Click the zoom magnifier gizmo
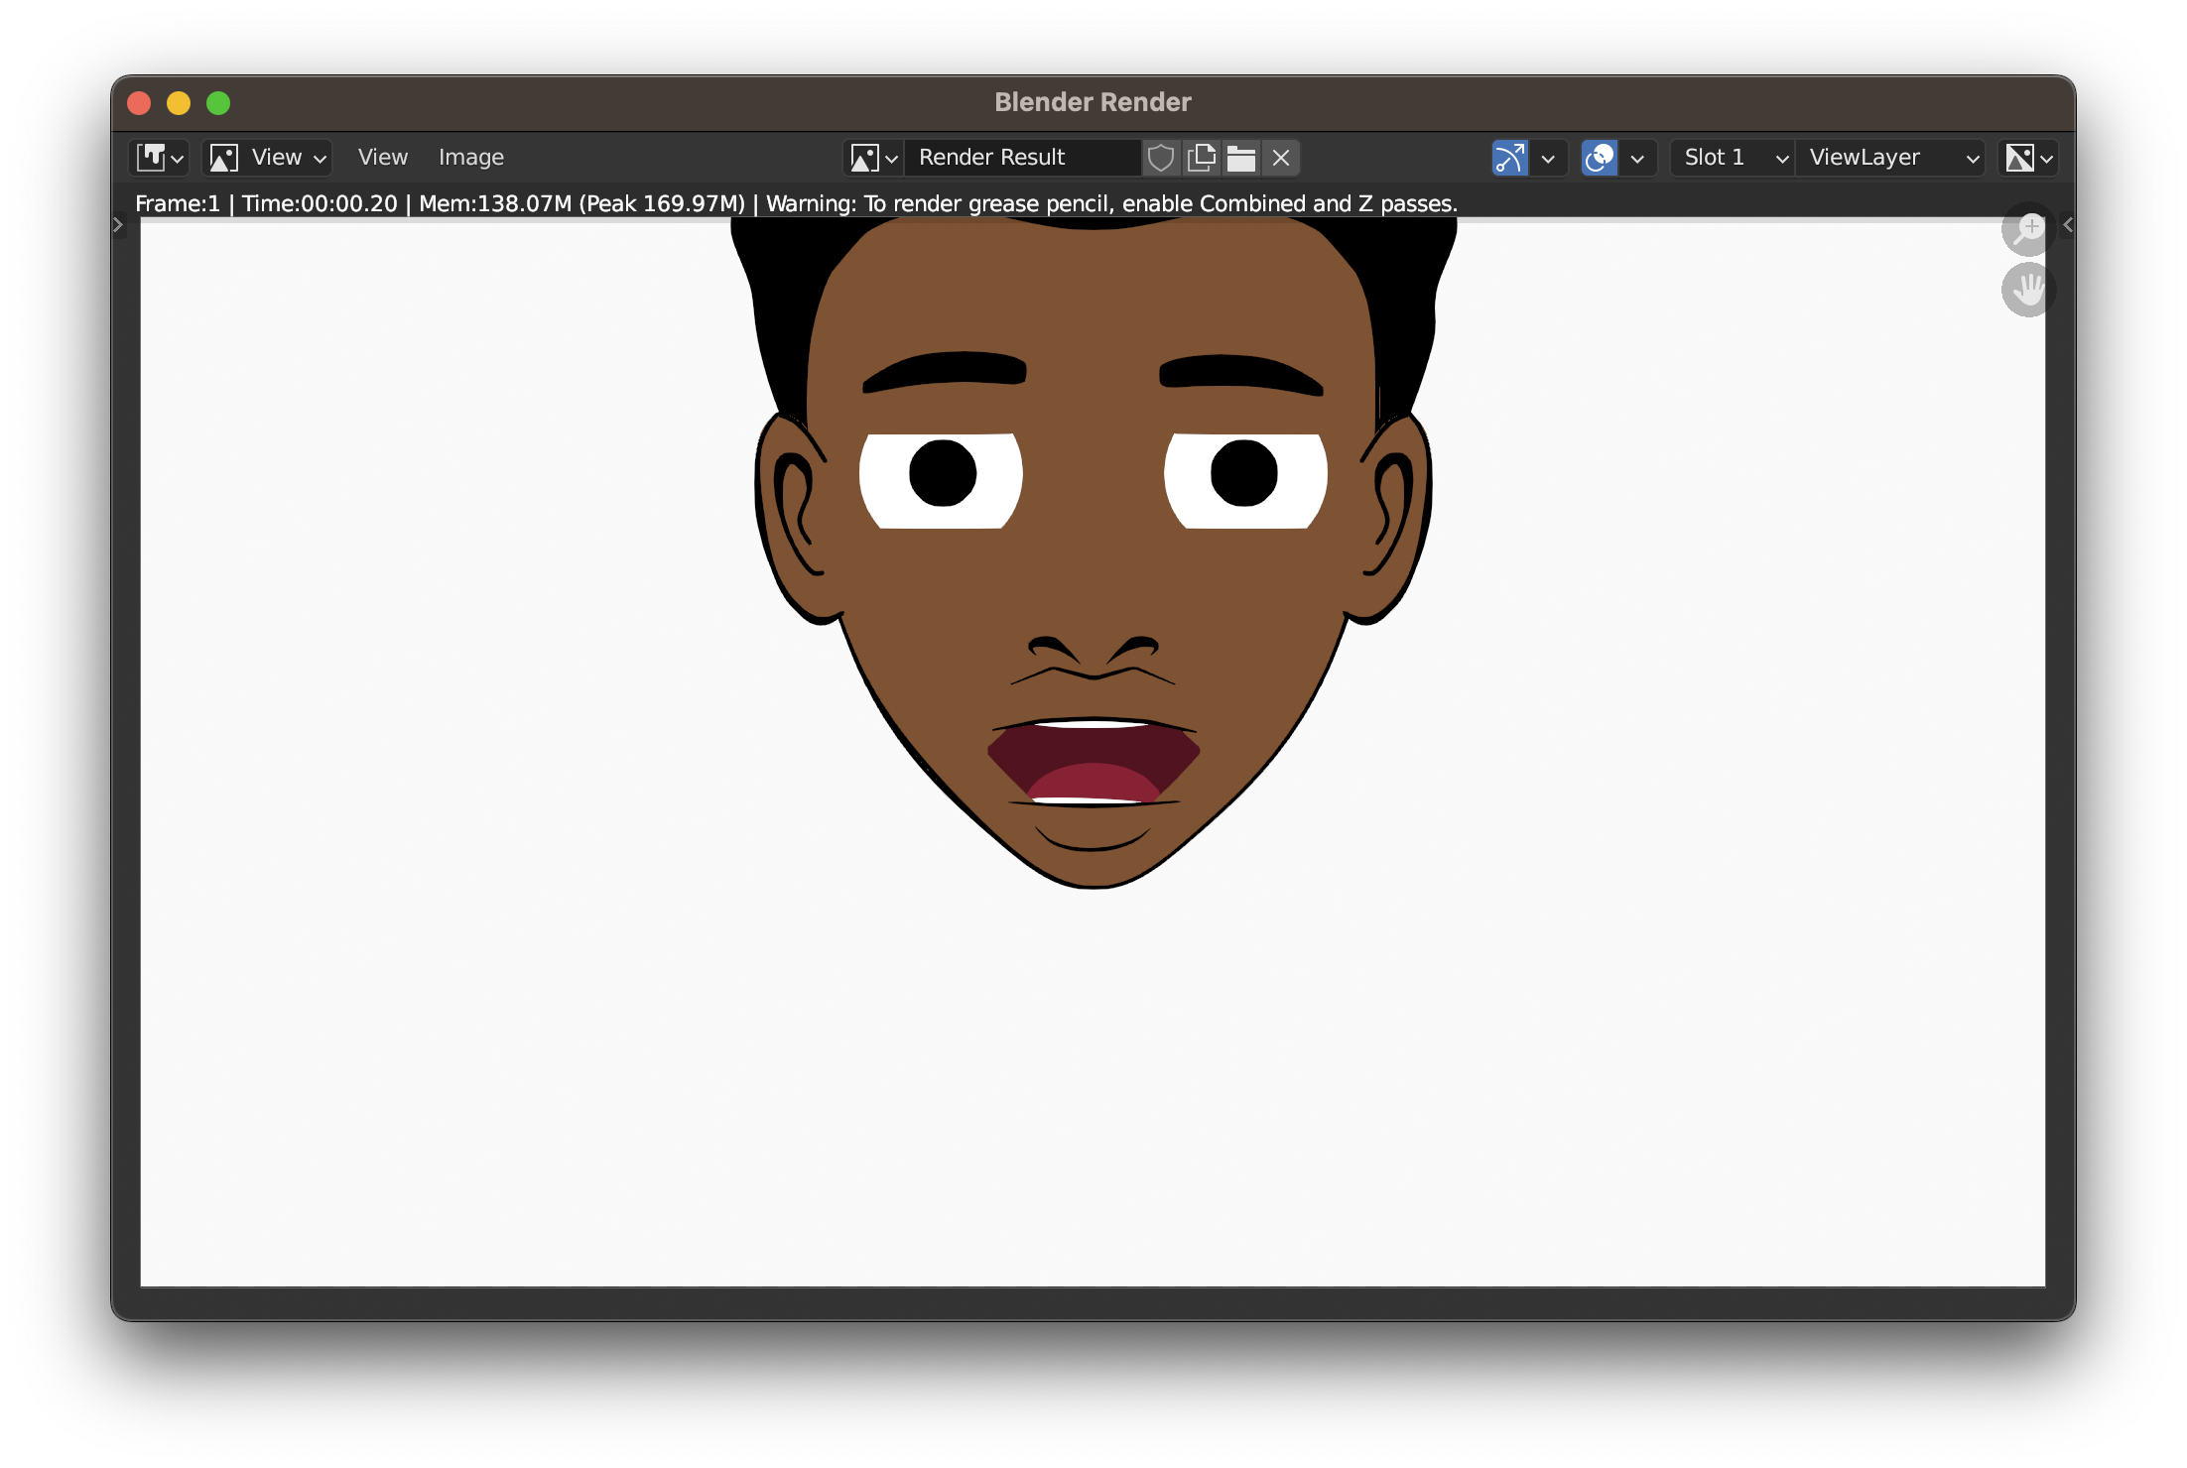The image size is (2187, 1468). click(2027, 230)
